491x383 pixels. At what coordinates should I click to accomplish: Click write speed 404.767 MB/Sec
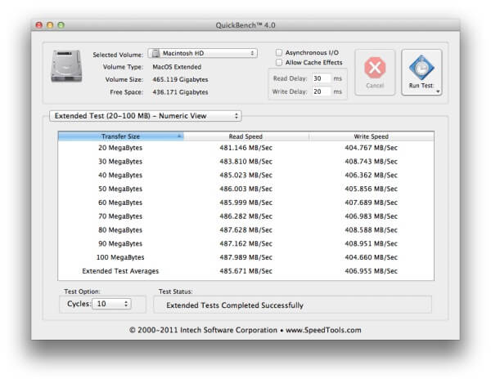point(371,148)
